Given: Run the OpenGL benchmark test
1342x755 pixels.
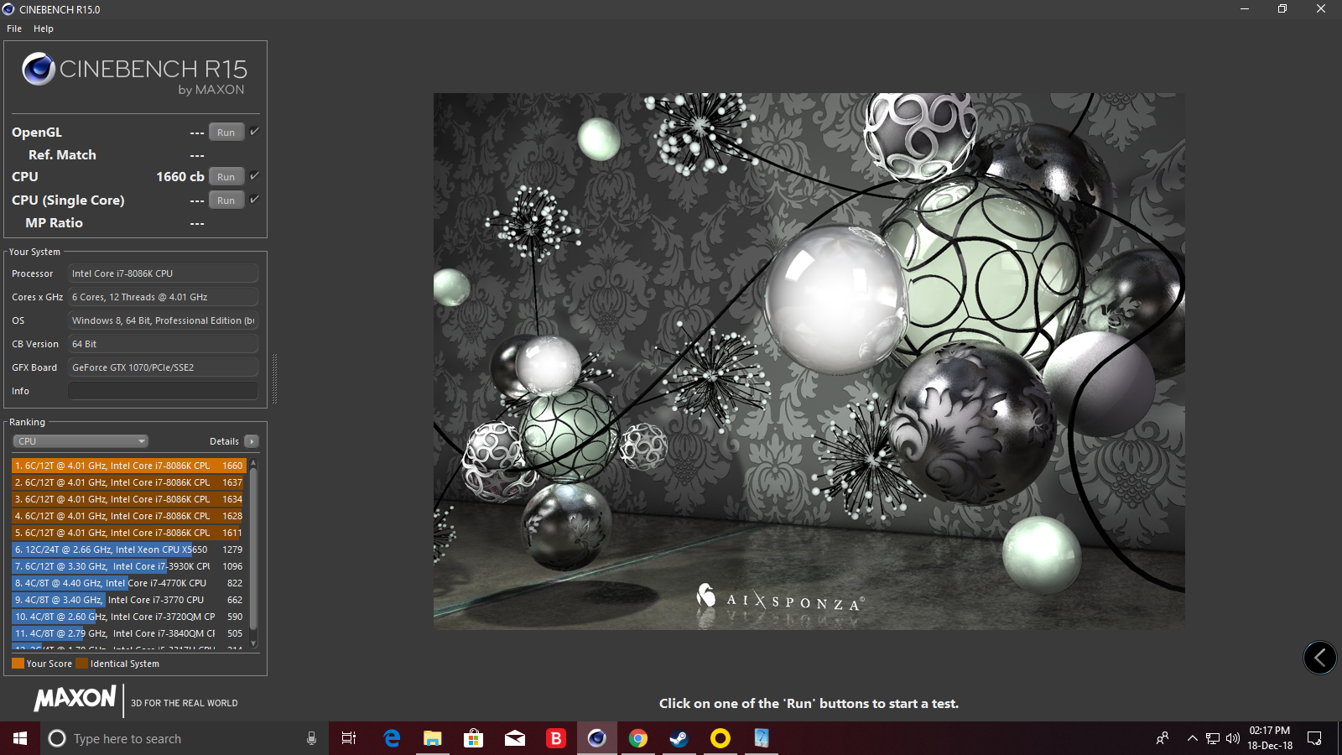Looking at the screenshot, I should 226,133.
